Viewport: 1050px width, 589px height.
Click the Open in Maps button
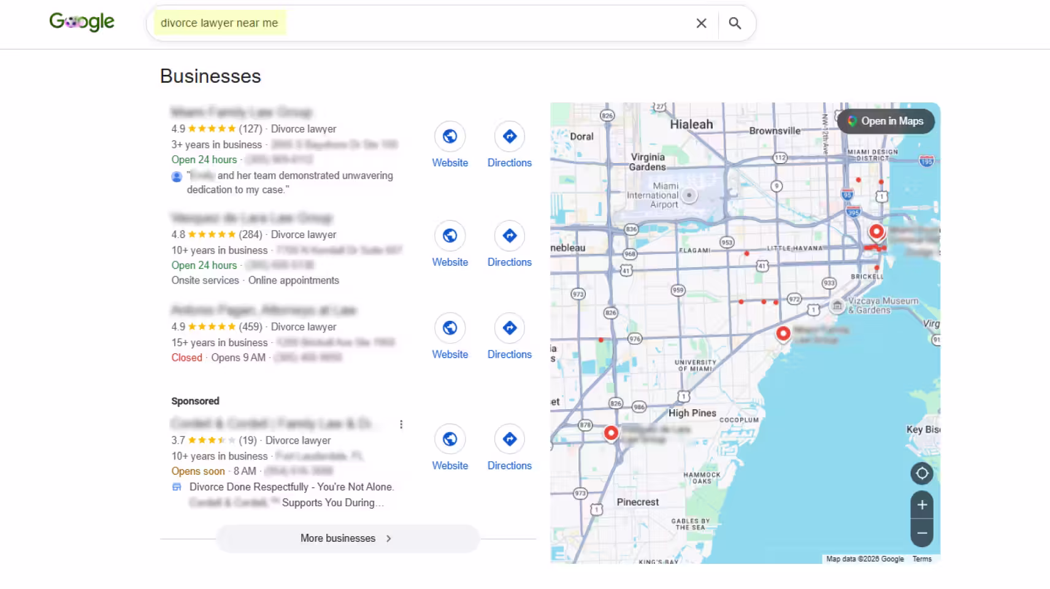[x=886, y=121]
